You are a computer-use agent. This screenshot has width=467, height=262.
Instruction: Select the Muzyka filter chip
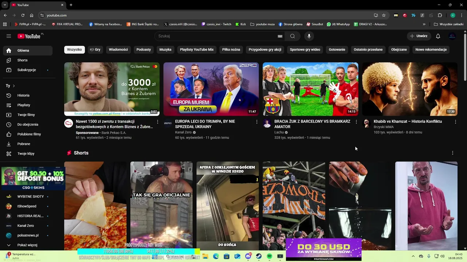(x=165, y=49)
